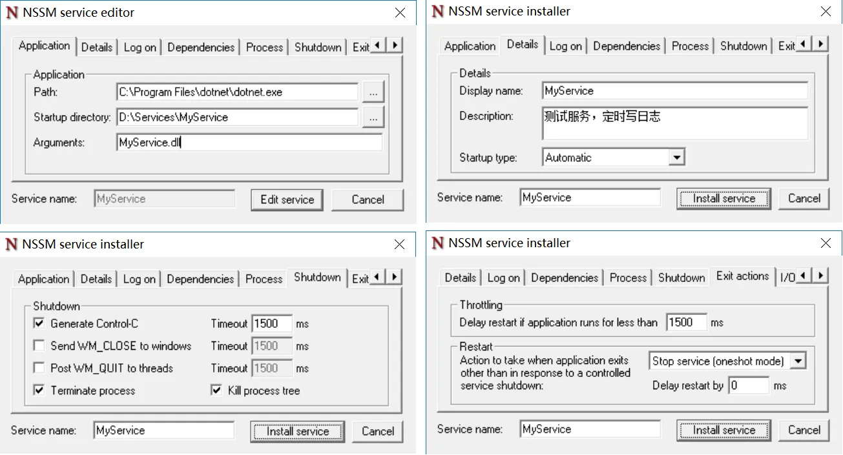Click the browse button for Startup directory
Screen dimensions: 843x455
373,117
